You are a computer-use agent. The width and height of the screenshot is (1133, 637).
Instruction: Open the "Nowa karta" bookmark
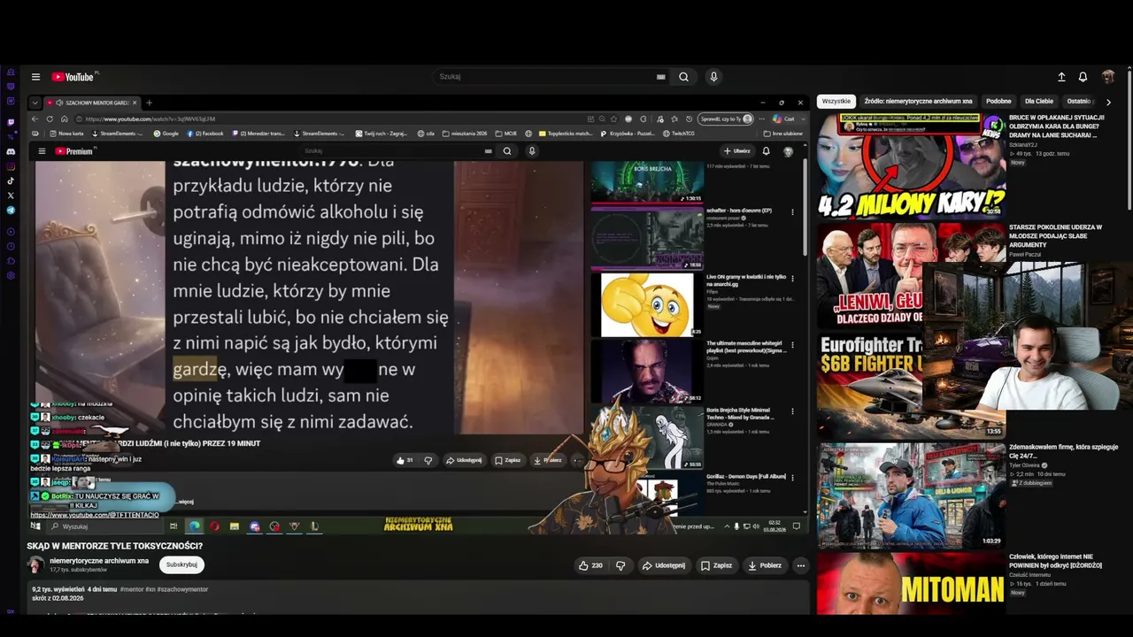pos(67,134)
